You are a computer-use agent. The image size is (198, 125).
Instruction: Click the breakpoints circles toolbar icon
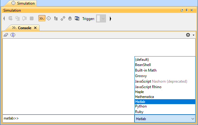pyautogui.click(x=63, y=18)
